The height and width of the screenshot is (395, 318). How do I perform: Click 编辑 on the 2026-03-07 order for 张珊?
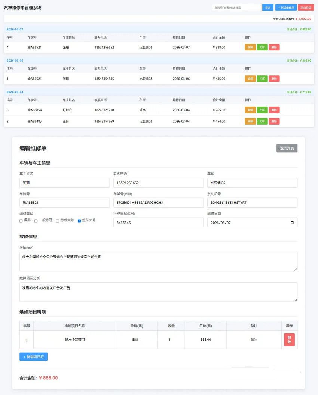point(250,47)
